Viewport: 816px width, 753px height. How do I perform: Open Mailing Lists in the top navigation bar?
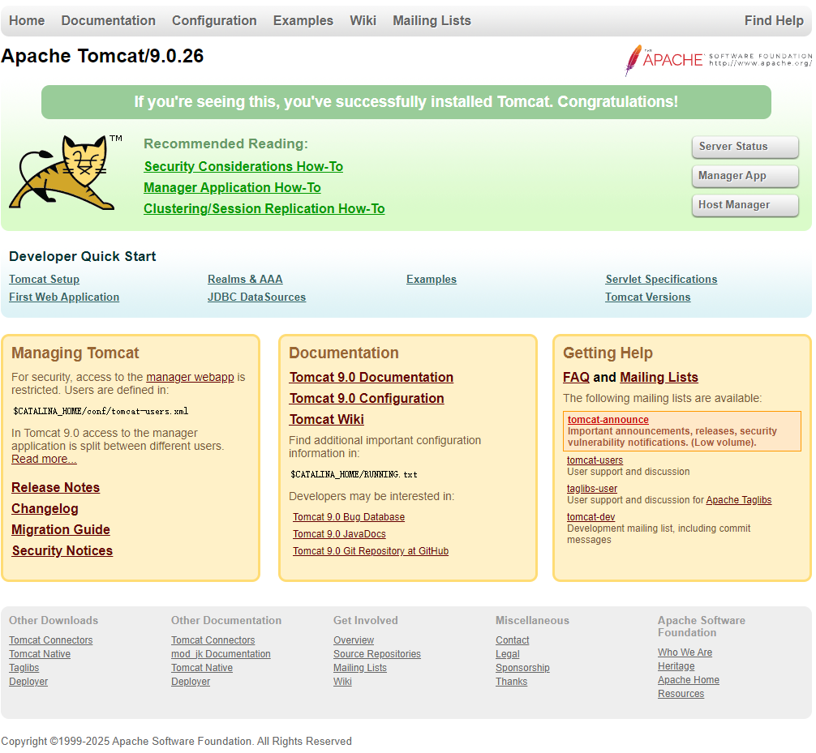click(x=432, y=20)
